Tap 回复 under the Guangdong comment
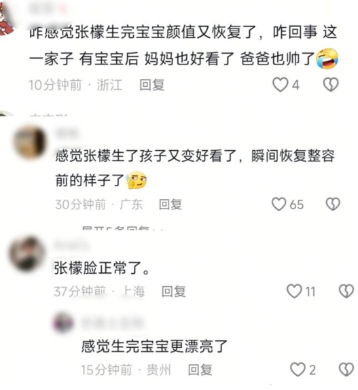358x390 pixels. [171, 205]
